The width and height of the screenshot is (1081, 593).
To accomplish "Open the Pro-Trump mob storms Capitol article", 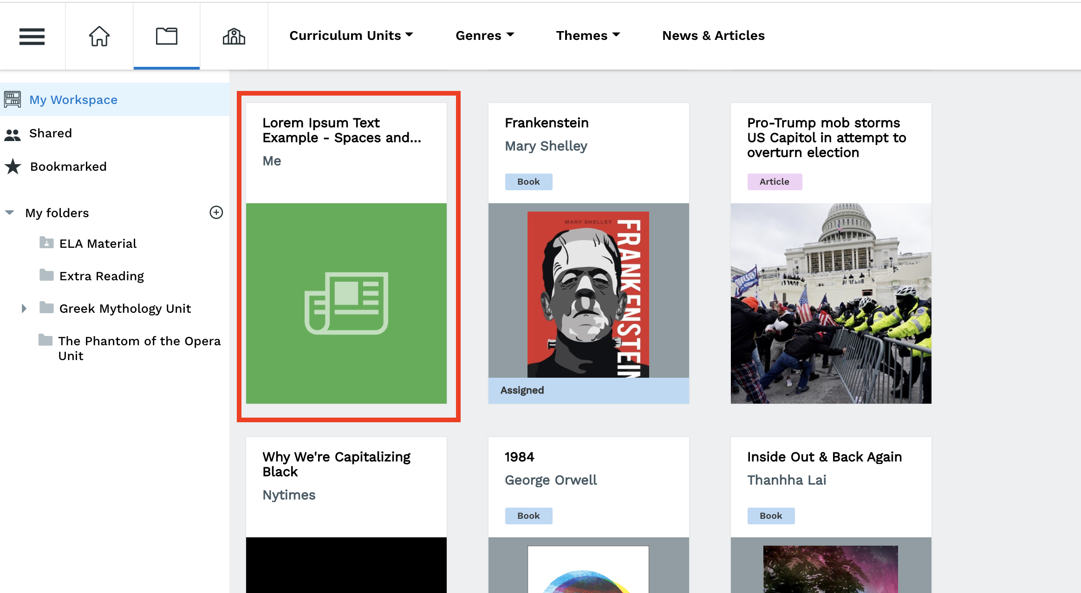I will pyautogui.click(x=827, y=138).
